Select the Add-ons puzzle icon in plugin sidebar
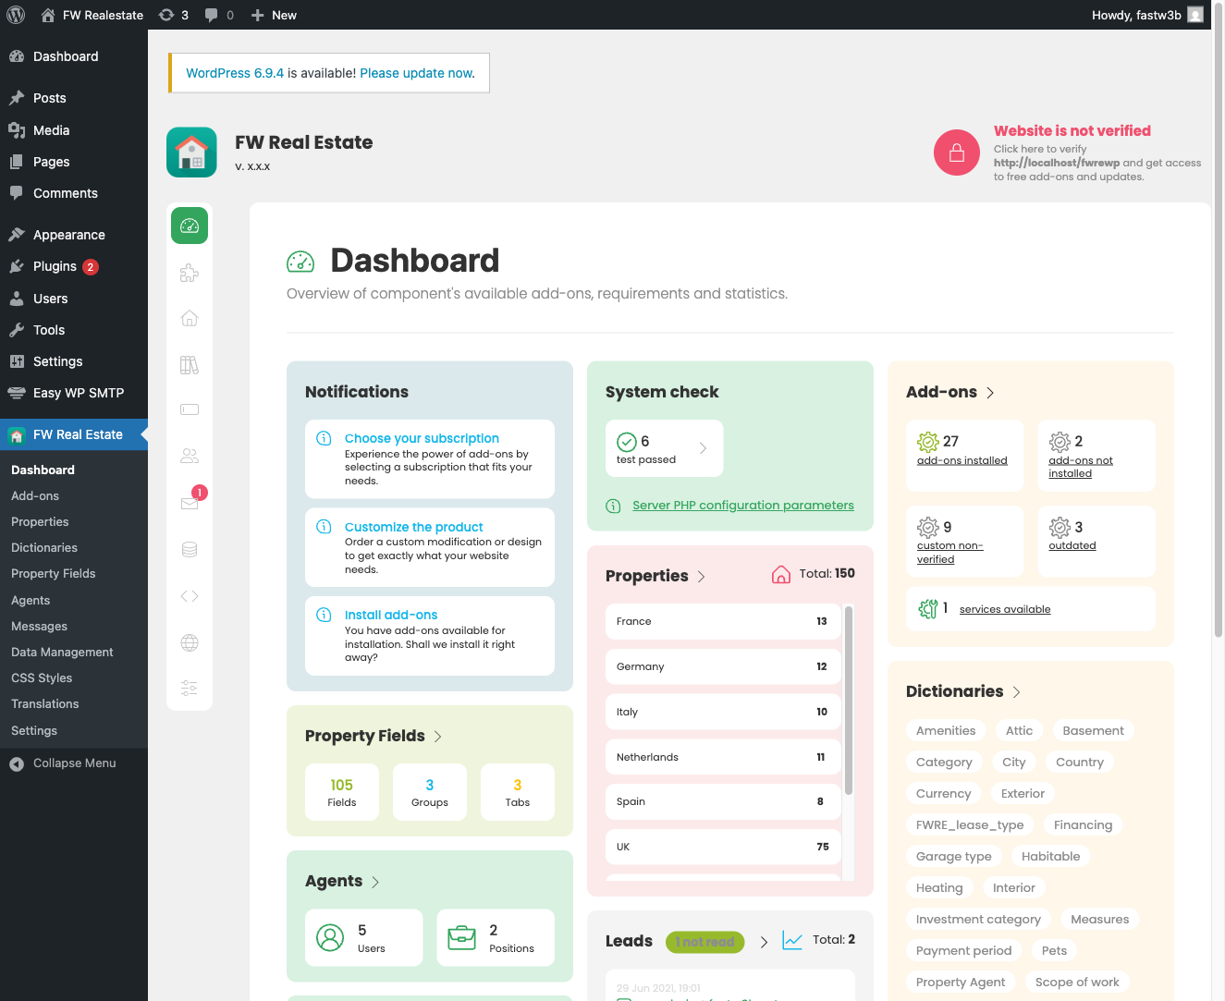 click(190, 273)
